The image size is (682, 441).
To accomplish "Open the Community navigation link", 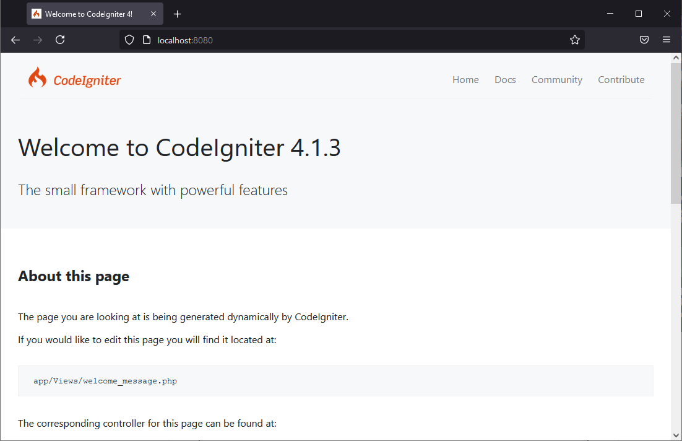I will pyautogui.click(x=557, y=80).
